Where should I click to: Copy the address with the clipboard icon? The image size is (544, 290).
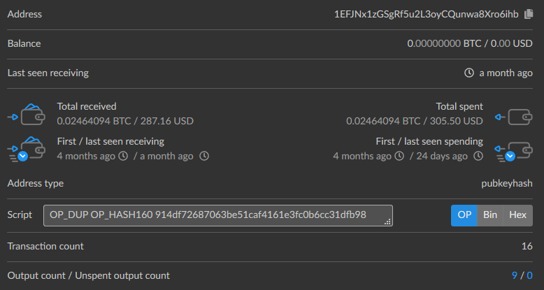[529, 14]
